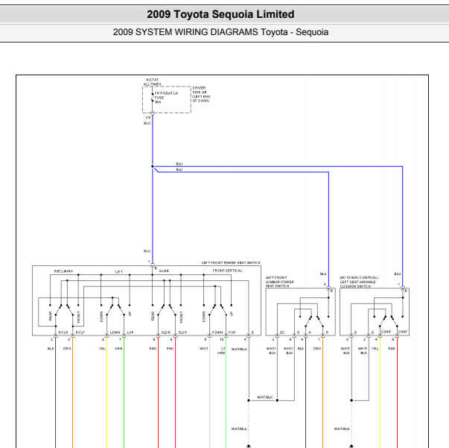Click the 'LIFT' switch section label
Image resolution: width=449 pixels, height=448 pixels.
[119, 272]
